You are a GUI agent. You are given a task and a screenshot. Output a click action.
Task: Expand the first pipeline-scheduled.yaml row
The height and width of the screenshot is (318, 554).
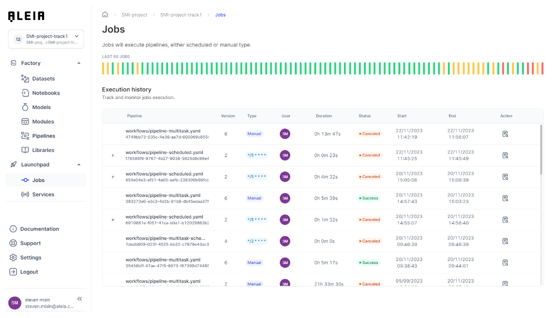click(x=113, y=155)
